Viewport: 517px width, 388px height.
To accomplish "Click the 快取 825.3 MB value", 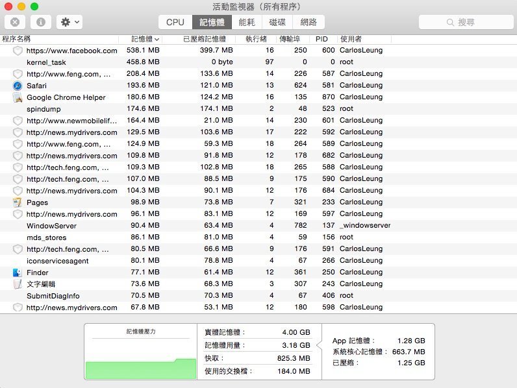I will point(294,358).
